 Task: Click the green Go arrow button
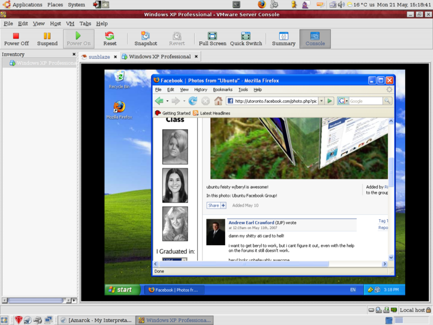click(330, 101)
